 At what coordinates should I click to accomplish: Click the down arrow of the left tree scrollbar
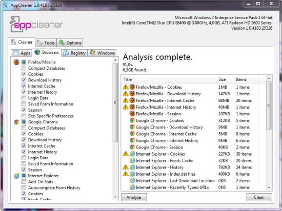(115, 197)
